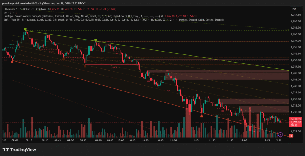The width and height of the screenshot is (305, 156).
Task: Click the large red CHoCH label
Action: (113, 68)
